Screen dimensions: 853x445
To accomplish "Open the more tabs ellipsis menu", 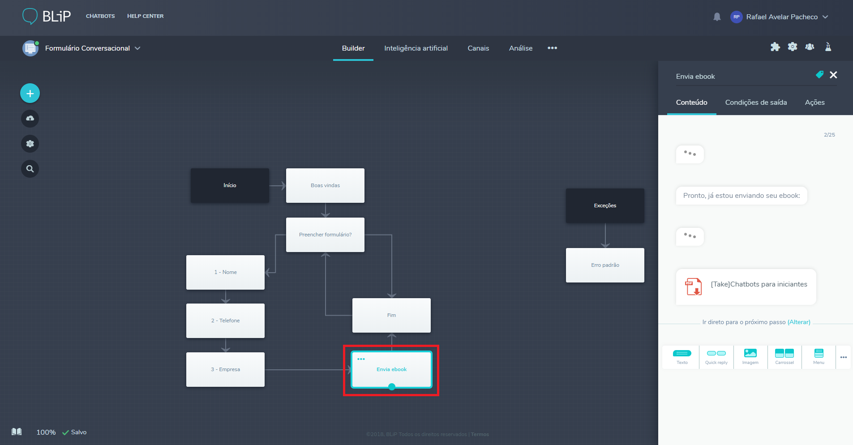I will [x=552, y=48].
